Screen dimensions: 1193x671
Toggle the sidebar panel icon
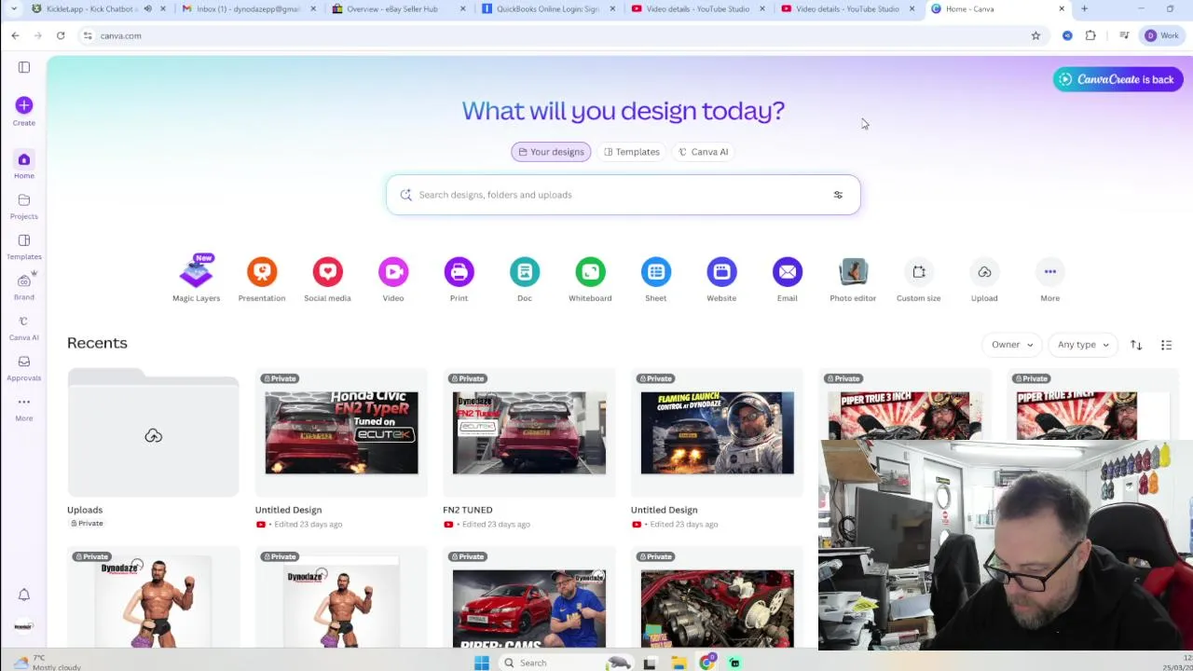pyautogui.click(x=24, y=67)
